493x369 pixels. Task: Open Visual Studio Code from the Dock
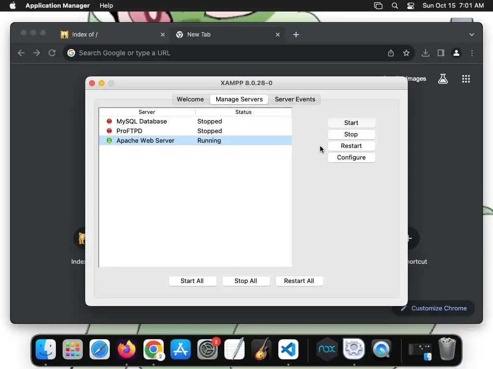point(288,349)
